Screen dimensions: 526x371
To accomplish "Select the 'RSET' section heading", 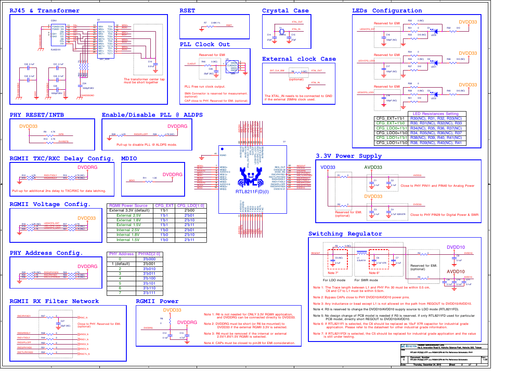I will coord(188,11).
